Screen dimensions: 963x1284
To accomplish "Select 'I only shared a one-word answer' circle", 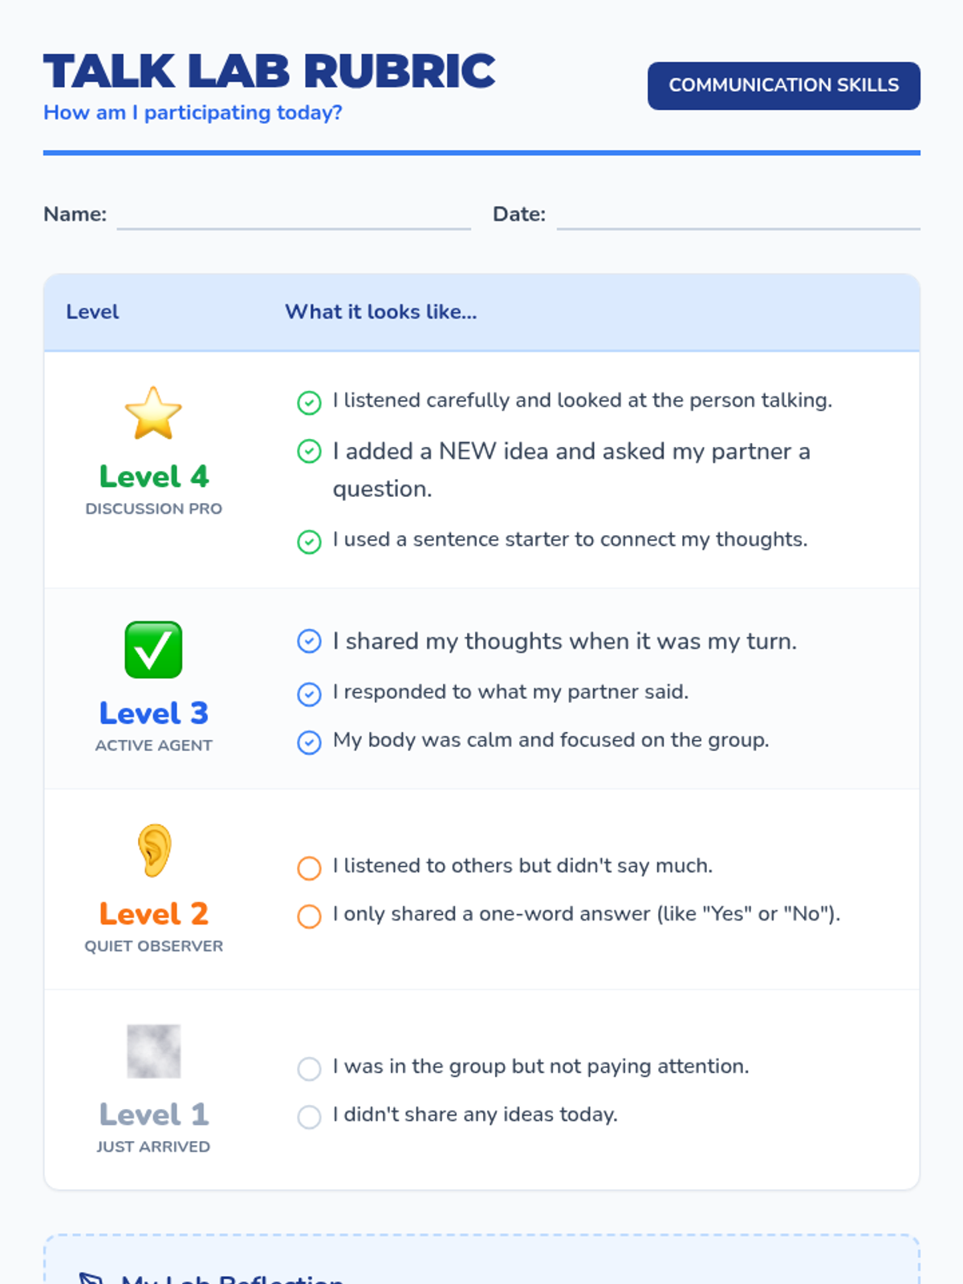I will [x=309, y=916].
